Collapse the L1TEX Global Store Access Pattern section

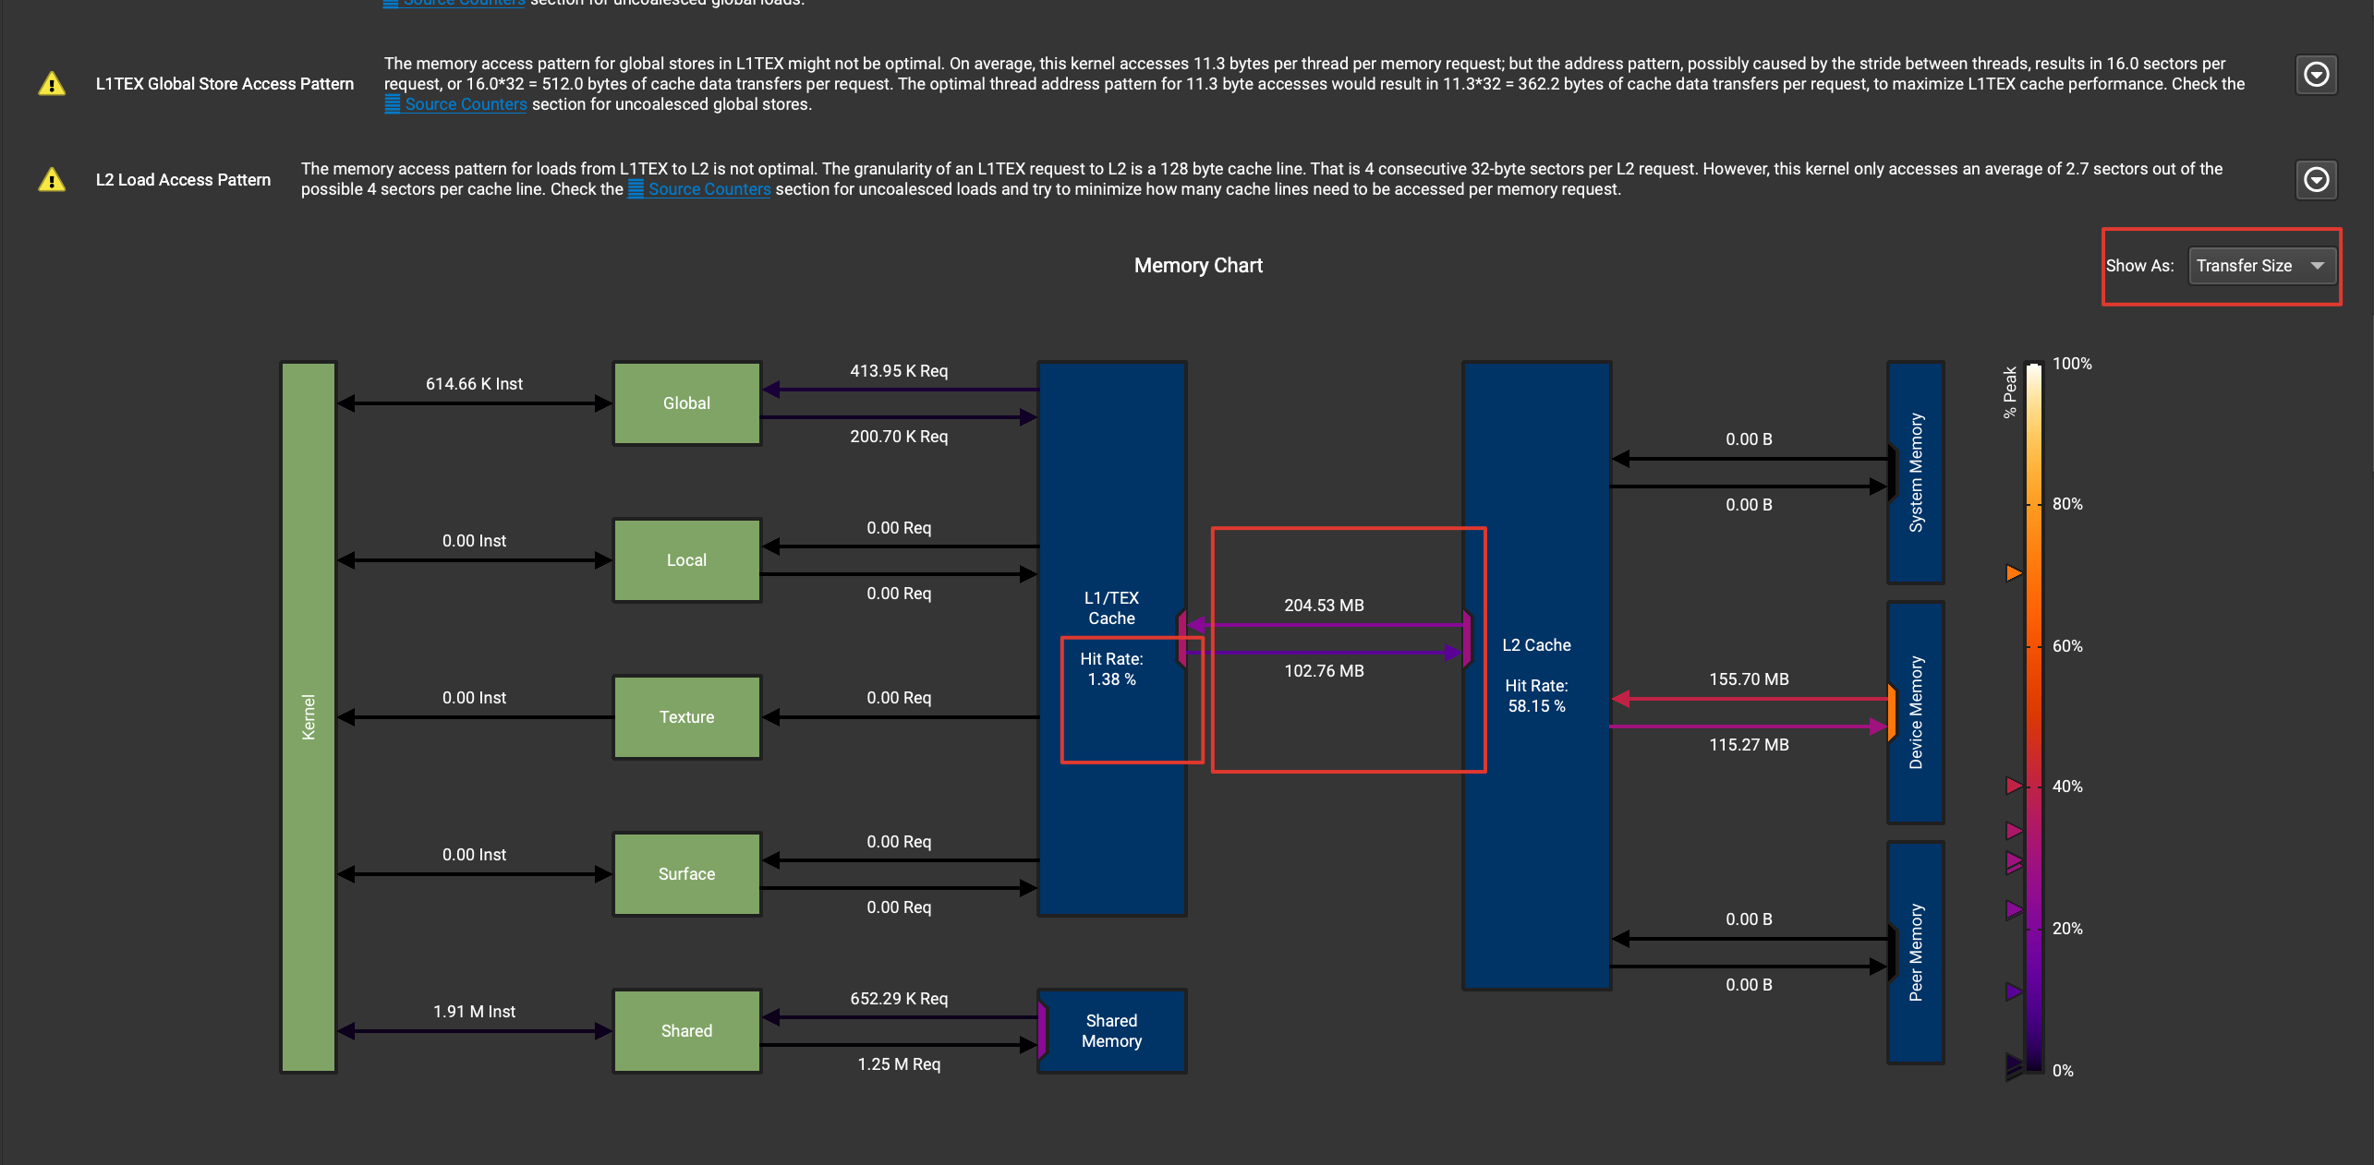click(x=2316, y=74)
